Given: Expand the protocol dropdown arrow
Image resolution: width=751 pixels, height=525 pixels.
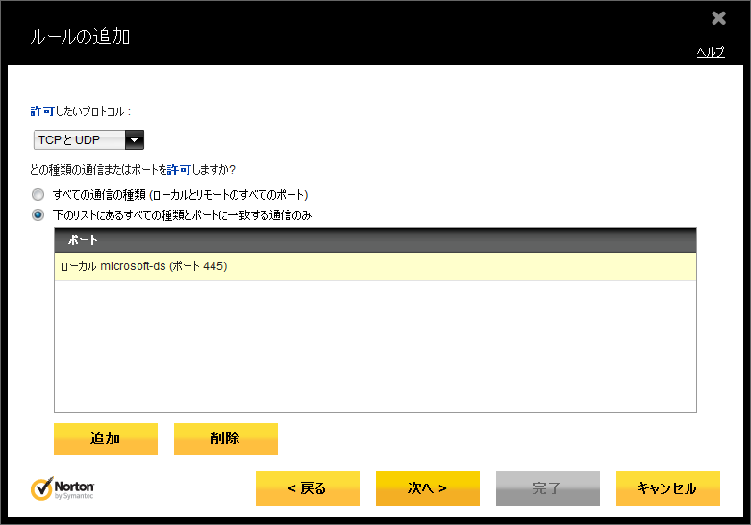Looking at the screenshot, I should (x=135, y=140).
